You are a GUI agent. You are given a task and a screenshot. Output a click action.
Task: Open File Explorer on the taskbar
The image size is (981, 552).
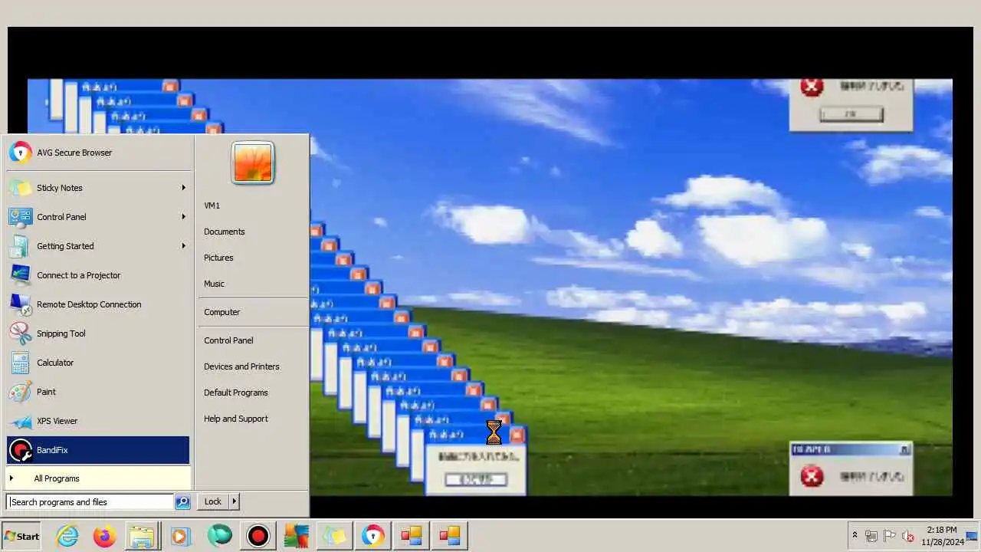(x=142, y=536)
